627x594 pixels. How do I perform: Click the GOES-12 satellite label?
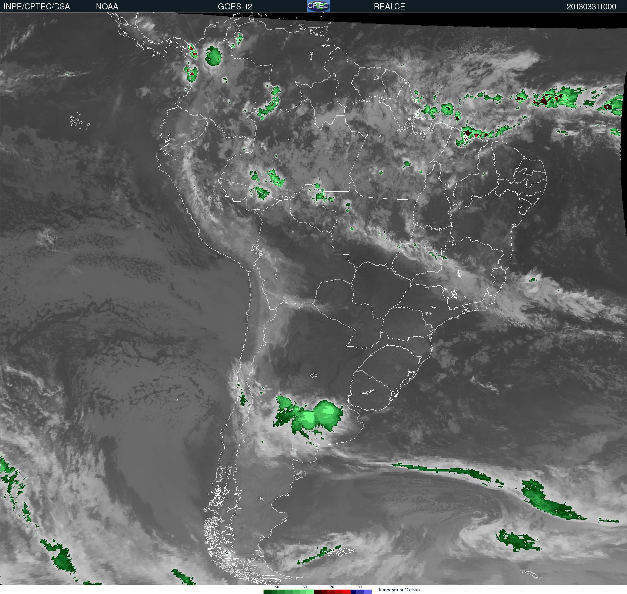(235, 7)
